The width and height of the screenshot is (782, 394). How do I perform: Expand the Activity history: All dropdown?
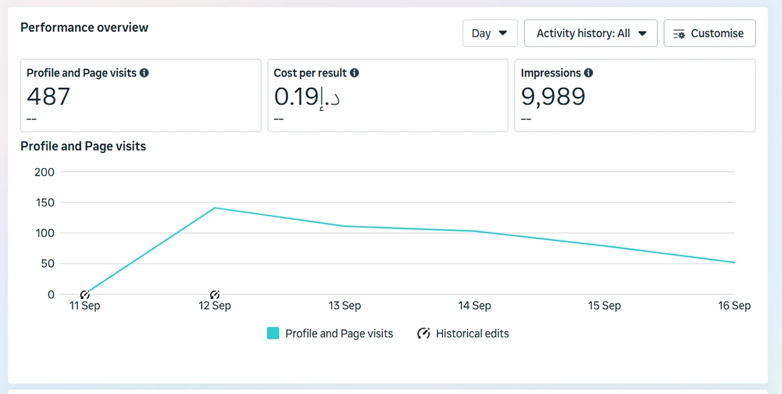(x=591, y=33)
